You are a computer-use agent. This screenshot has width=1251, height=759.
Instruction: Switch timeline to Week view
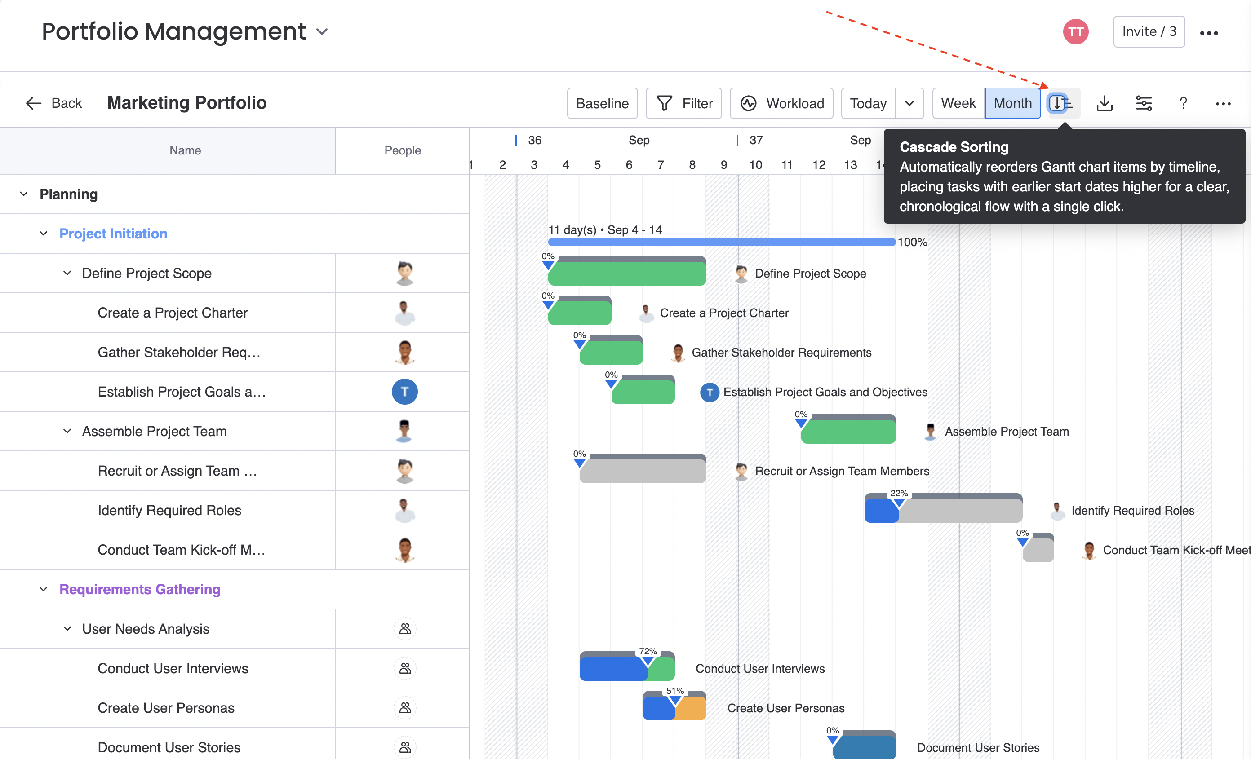point(958,103)
